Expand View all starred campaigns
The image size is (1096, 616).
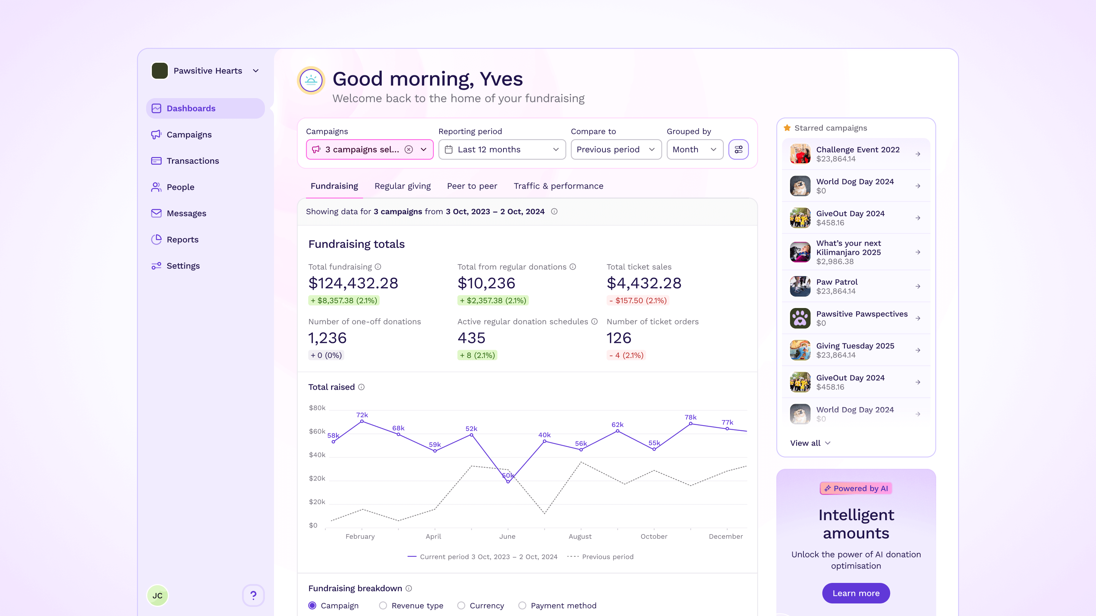(810, 443)
